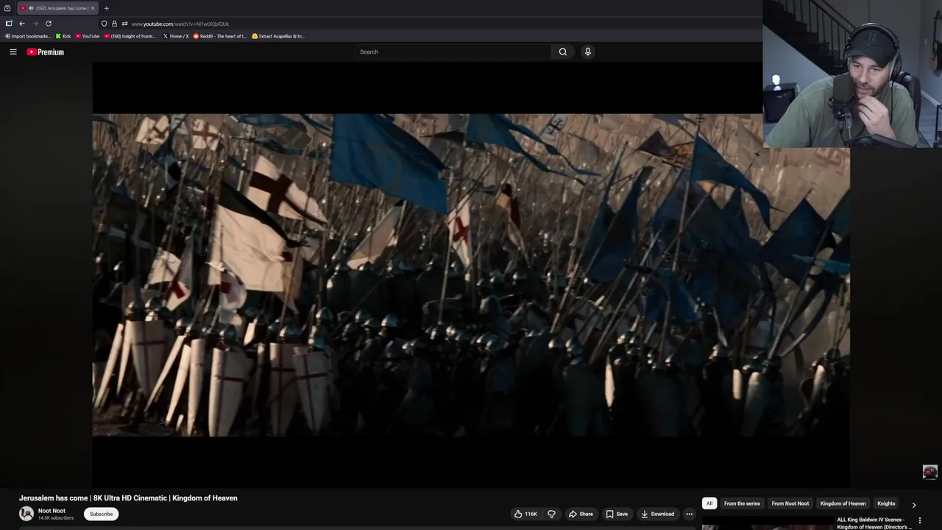This screenshot has width=942, height=530.
Task: Open the YouTube bookmark in toolbar
Action: point(88,36)
